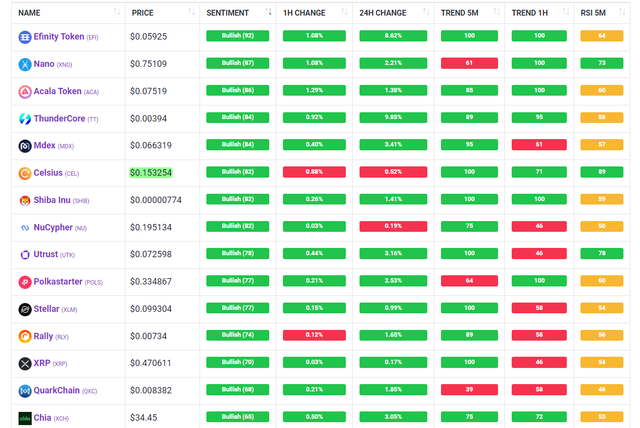The height and width of the screenshot is (428, 640).
Task: Click the Chia price $34.45
Action: (x=144, y=418)
